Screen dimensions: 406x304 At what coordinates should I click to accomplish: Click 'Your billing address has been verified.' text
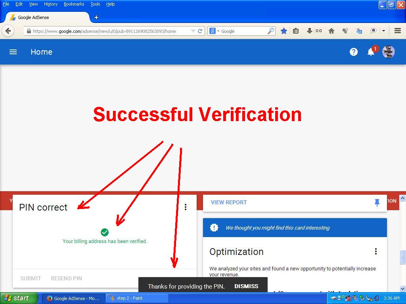(x=105, y=241)
